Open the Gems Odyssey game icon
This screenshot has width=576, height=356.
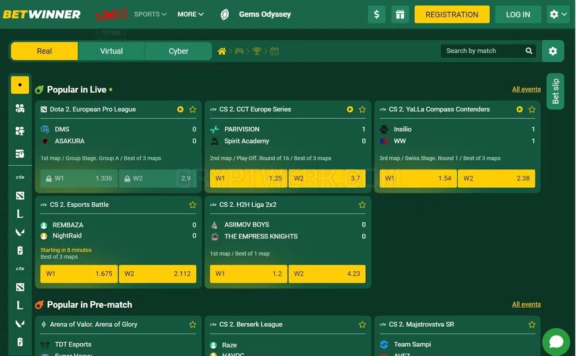(x=225, y=14)
